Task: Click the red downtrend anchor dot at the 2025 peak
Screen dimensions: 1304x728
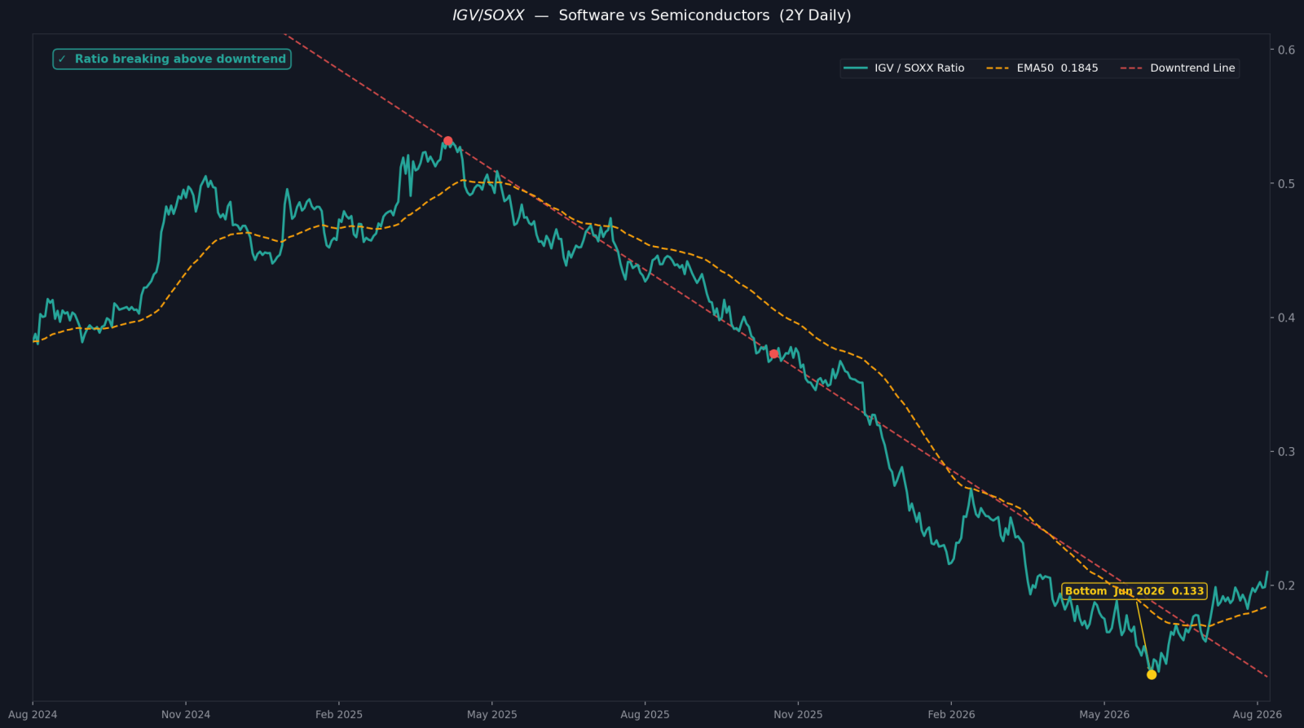Action: coord(447,141)
